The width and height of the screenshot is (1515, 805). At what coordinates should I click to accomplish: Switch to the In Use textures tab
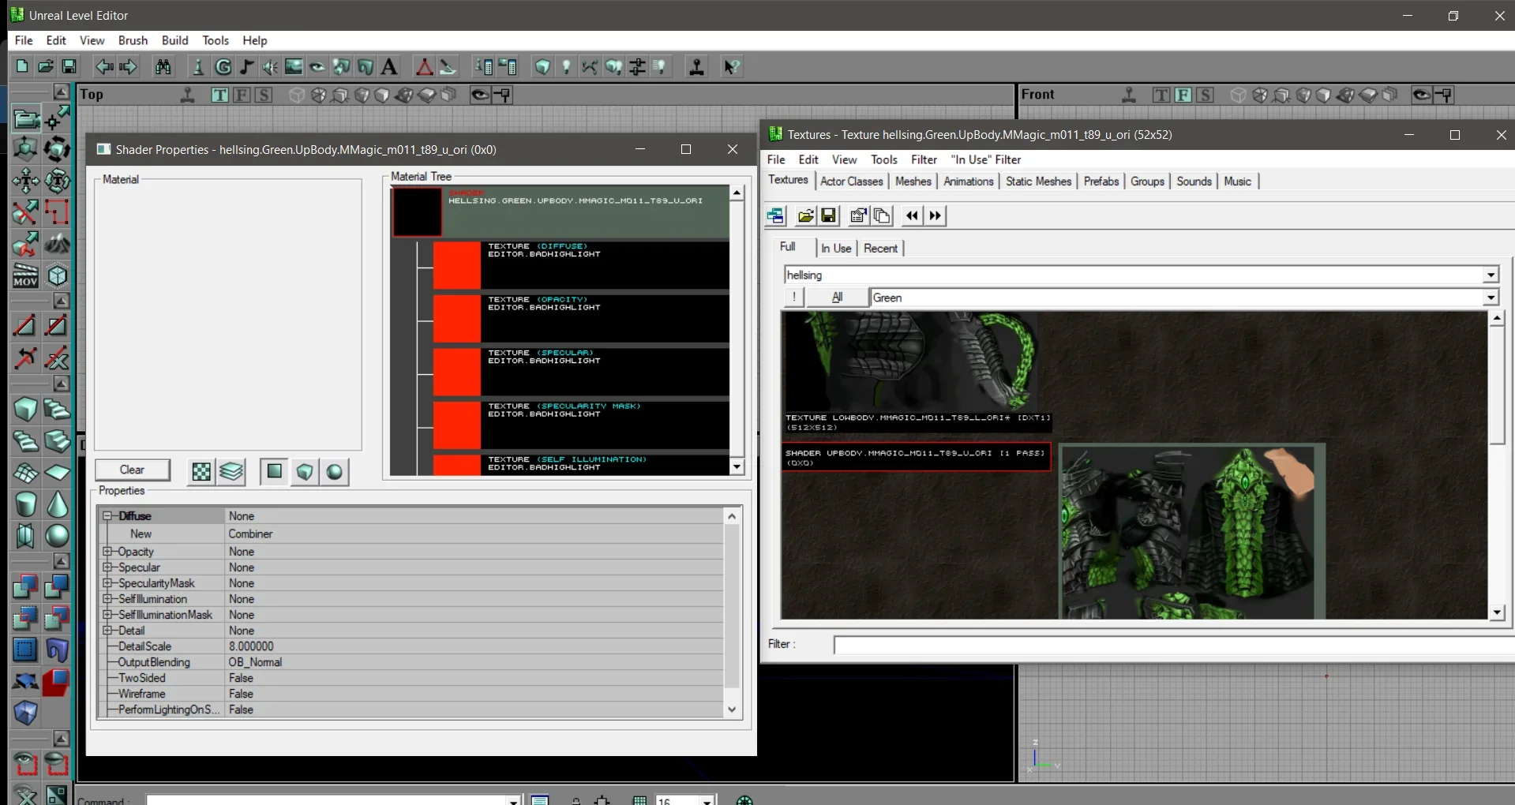[x=836, y=249]
